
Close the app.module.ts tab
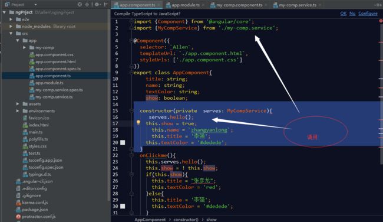[x=203, y=5]
